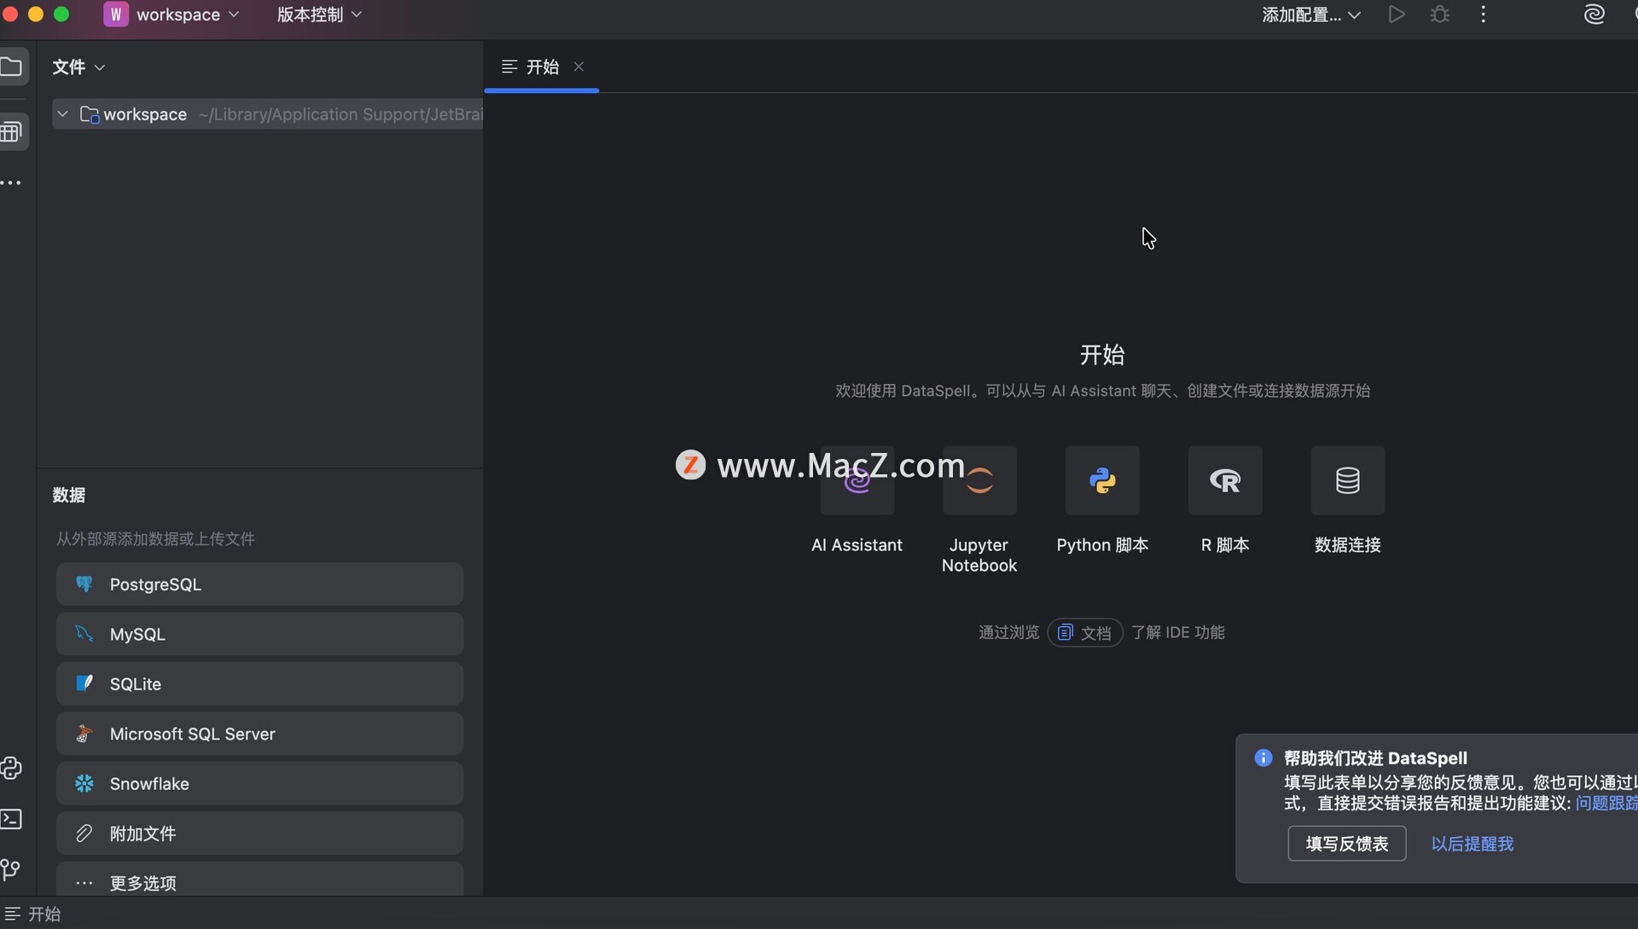Click the info icon in the DataSpell notification

[x=1263, y=758]
